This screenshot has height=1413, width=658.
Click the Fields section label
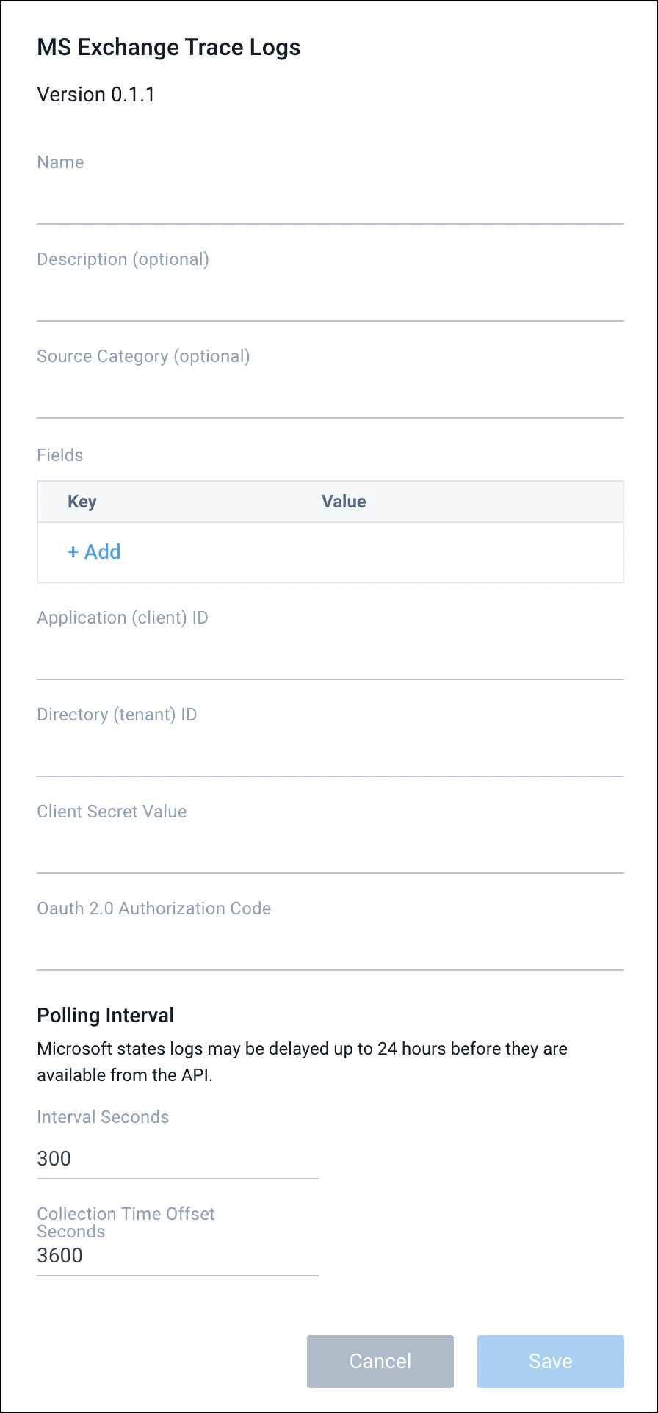click(x=59, y=455)
